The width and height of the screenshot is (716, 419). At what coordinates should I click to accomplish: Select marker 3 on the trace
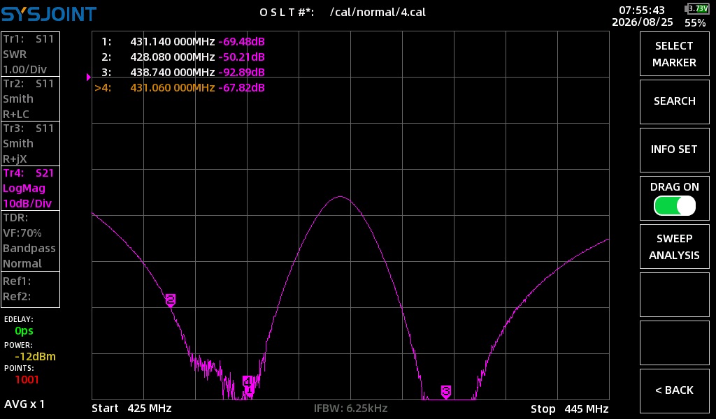tap(446, 391)
